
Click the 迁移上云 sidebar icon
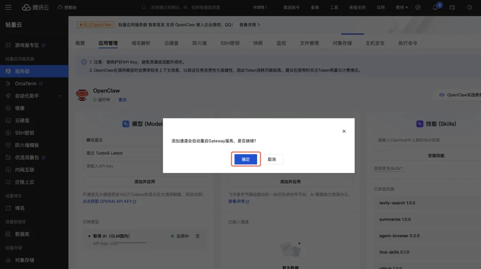pyautogui.click(x=8, y=182)
